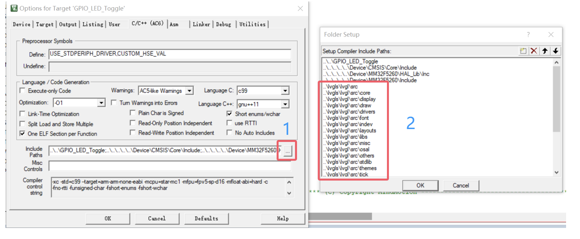Click Folder Setup list scroll up arrow
Image resolution: width=580 pixels, height=239 pixels.
[556, 62]
